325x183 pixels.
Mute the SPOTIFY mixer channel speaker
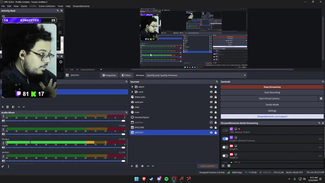point(3,161)
